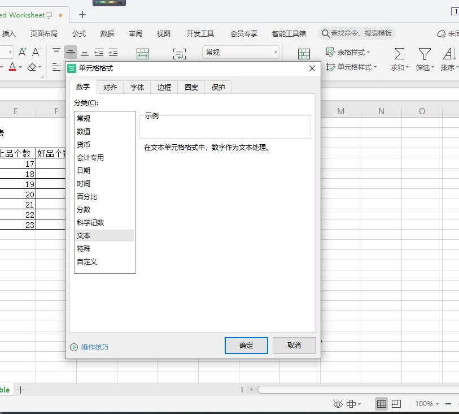Confirm with the 确定 button

point(246,346)
